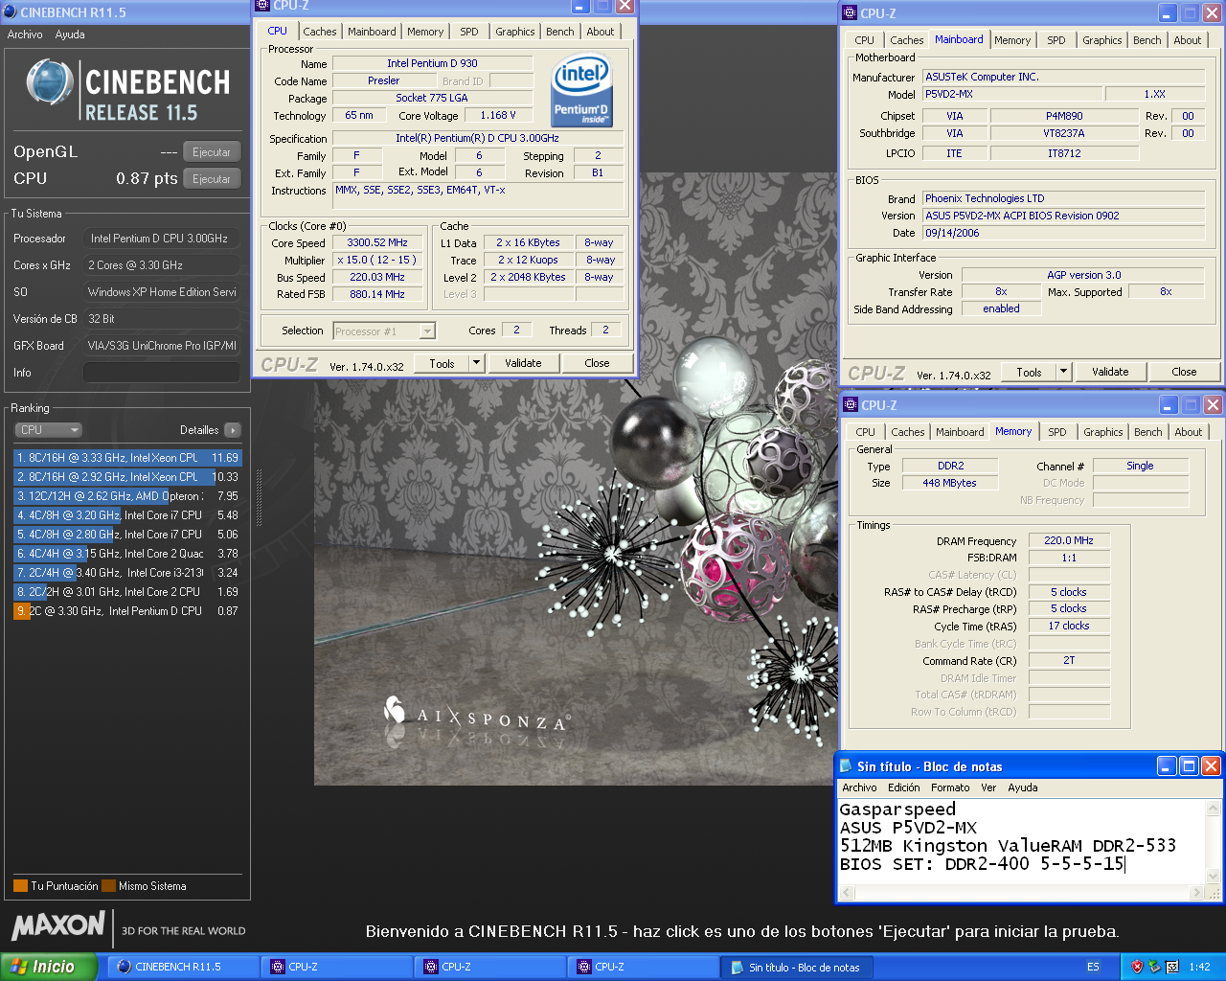Click the Notepad text editing area
Screen dimensions: 1226x981
tap(1021, 841)
